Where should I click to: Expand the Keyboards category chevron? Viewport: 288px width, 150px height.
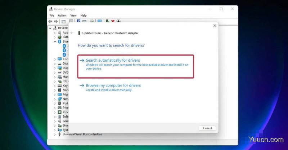pos(55,86)
